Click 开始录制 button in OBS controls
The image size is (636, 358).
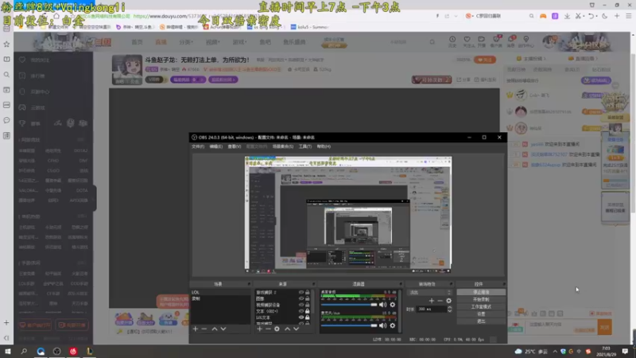pos(481,300)
